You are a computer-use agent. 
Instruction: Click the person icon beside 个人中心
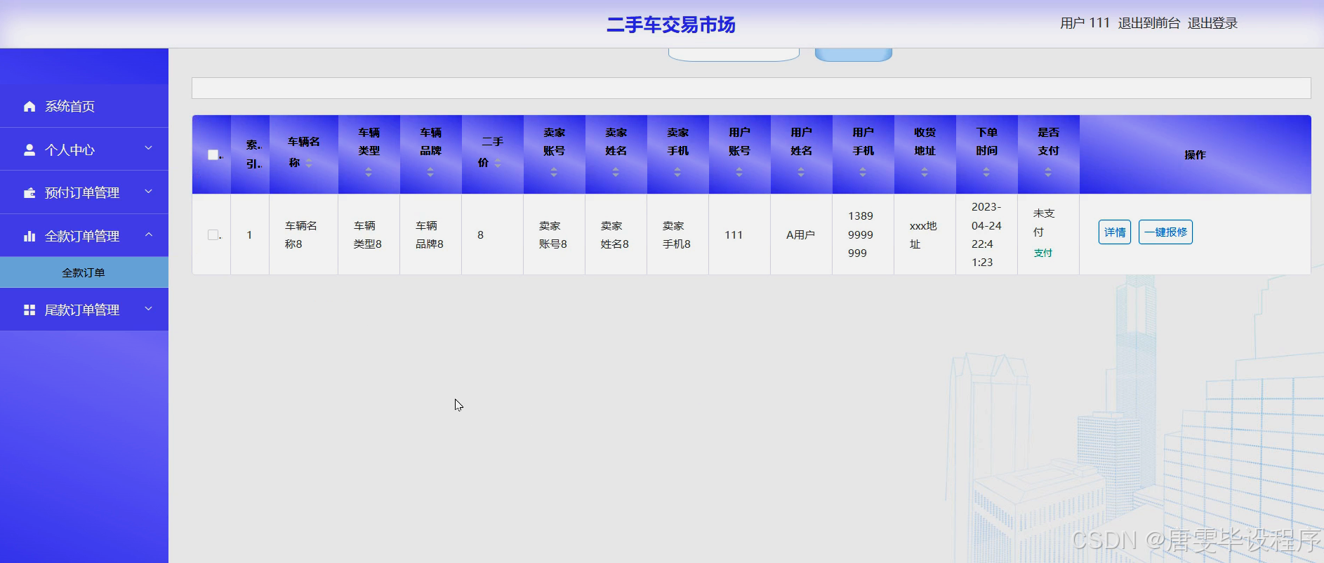coord(29,150)
